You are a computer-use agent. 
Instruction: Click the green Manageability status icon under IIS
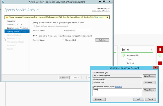pos(123,55)
